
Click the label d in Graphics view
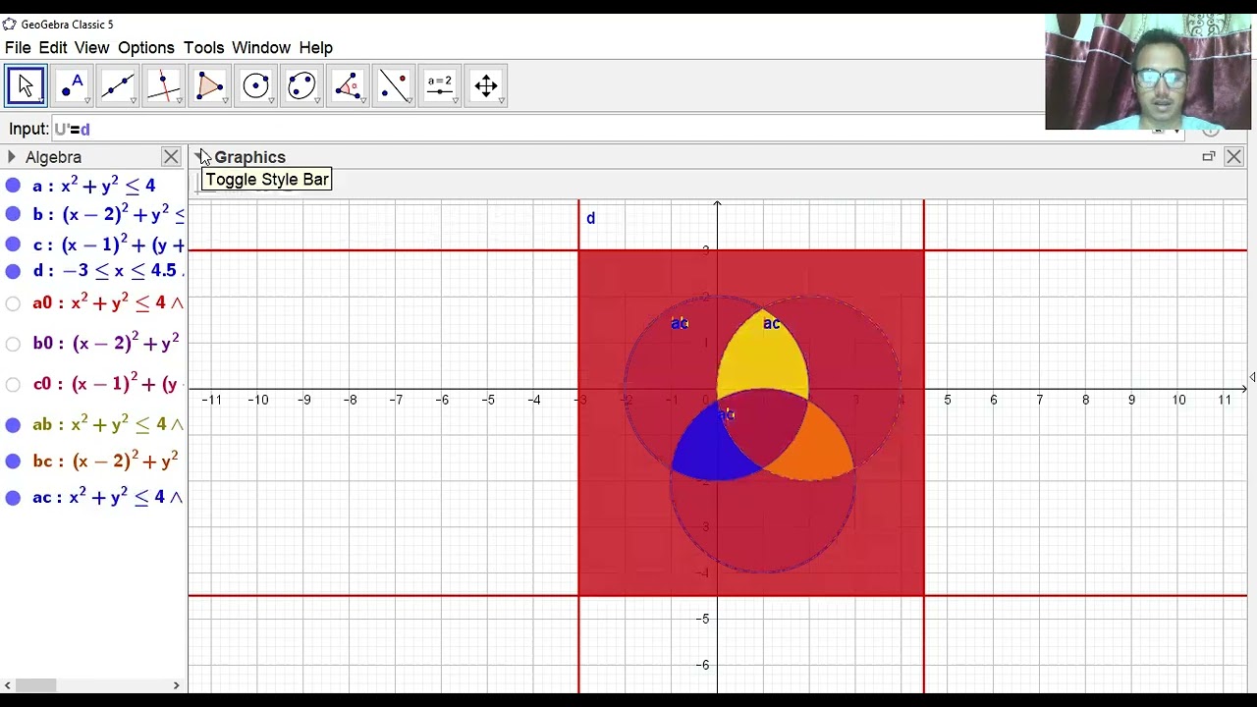point(590,218)
